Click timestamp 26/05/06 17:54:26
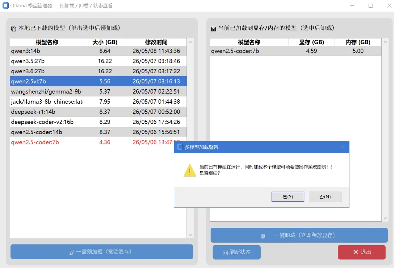This screenshot has width=395, height=268. 156,122
